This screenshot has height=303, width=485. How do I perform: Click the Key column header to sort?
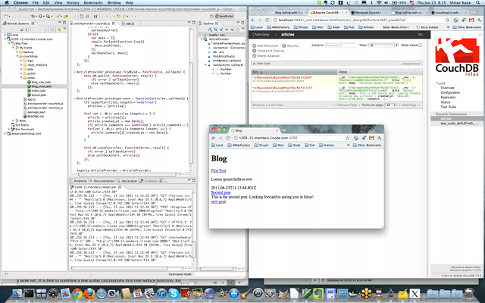(294, 72)
